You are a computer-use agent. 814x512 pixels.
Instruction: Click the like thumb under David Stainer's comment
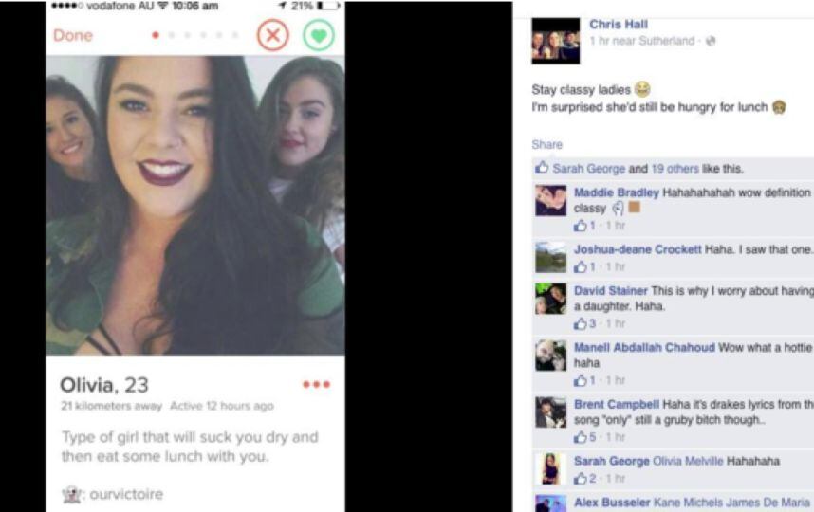(x=580, y=323)
